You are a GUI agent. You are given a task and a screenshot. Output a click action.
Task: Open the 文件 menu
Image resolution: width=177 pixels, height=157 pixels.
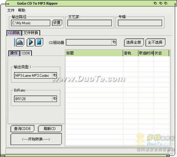tap(11, 10)
